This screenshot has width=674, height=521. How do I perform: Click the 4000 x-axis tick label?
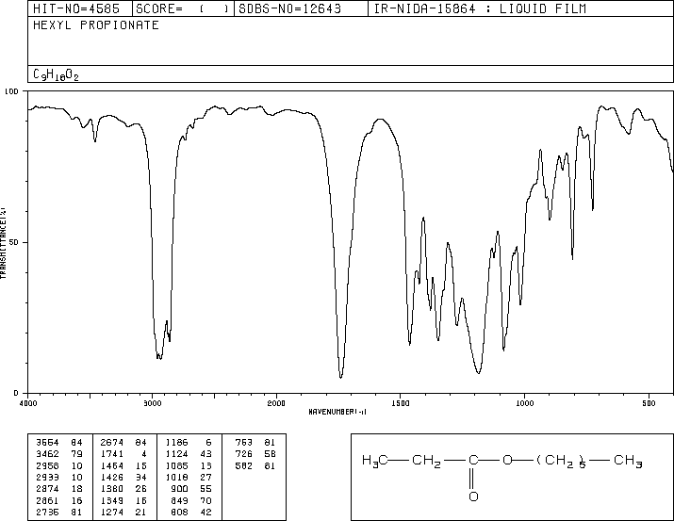(28, 403)
